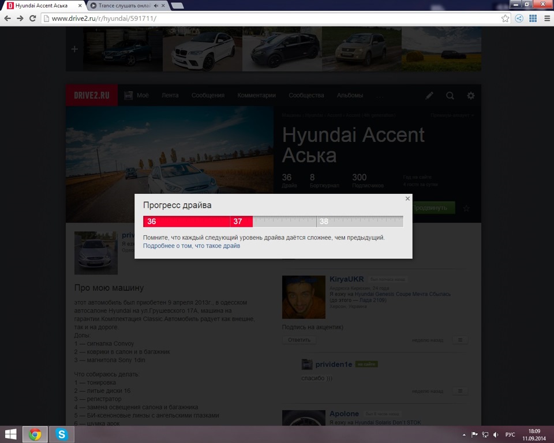The width and height of the screenshot is (554, 443).
Task: Click the DRIVE2.RU logo
Action: [x=92, y=95]
